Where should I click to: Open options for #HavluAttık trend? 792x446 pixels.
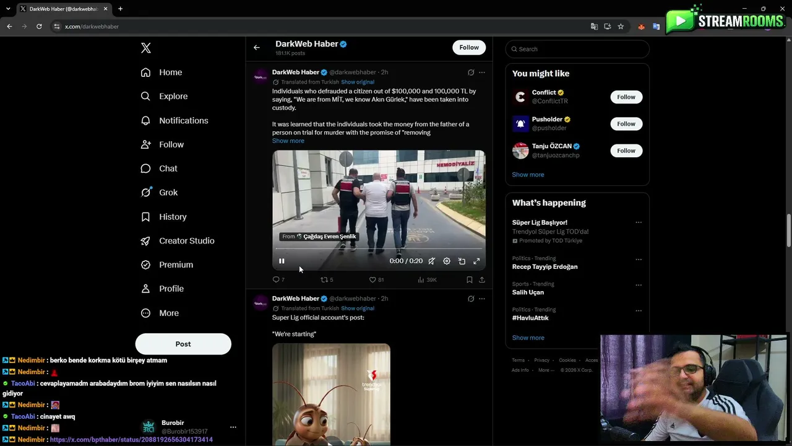pos(639,310)
